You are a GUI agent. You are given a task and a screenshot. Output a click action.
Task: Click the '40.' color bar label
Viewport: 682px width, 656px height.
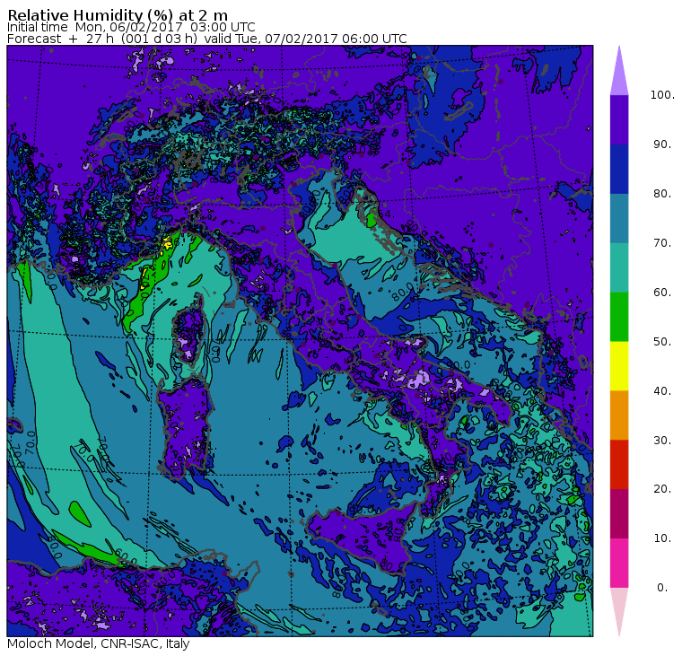pos(662,390)
